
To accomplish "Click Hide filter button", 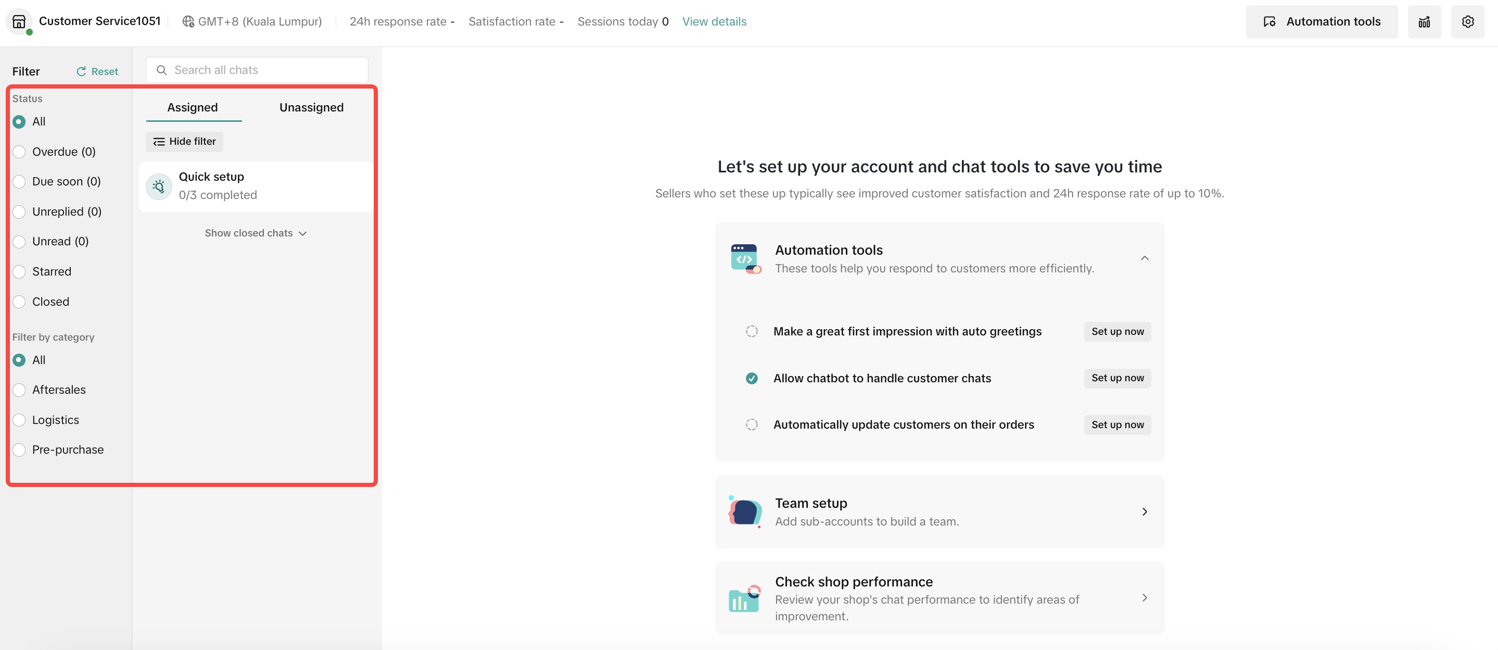I will coord(184,141).
